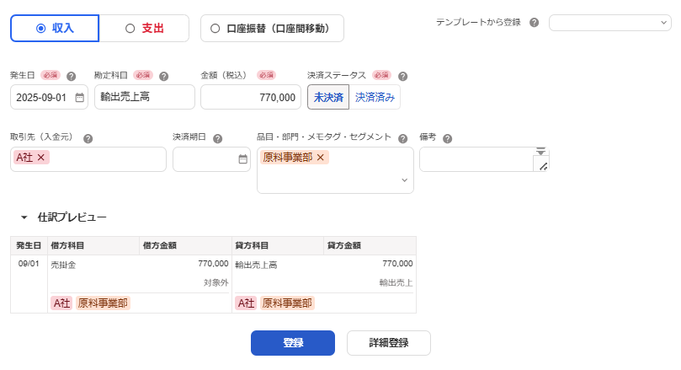Viewport: 681px width, 370px height.
Task: Set status to 未決済
Action: point(328,97)
